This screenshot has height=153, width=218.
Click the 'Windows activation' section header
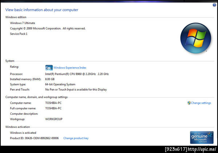[x=18, y=127]
